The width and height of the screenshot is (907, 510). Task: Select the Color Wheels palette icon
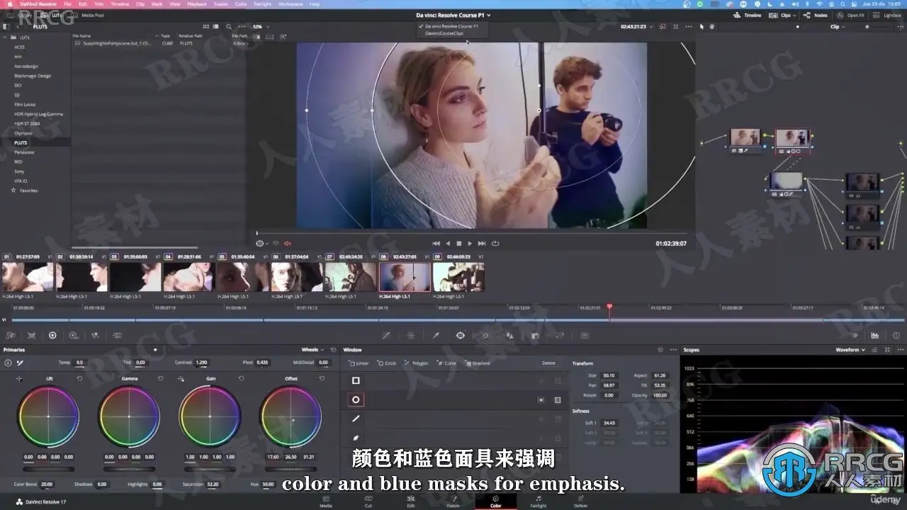(52, 335)
